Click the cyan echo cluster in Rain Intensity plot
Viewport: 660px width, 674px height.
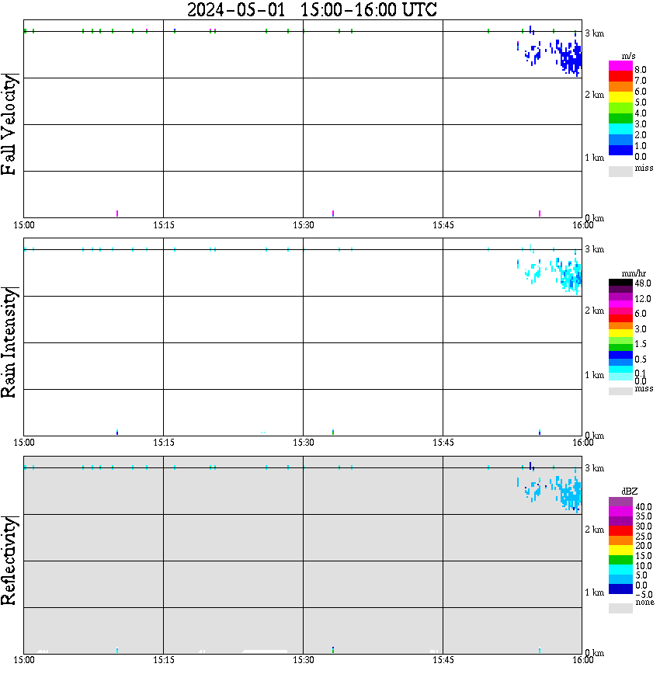pyautogui.click(x=570, y=276)
